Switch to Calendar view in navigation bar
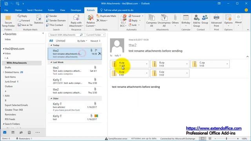The height and width of the screenshot is (141, 251). (x=13, y=132)
